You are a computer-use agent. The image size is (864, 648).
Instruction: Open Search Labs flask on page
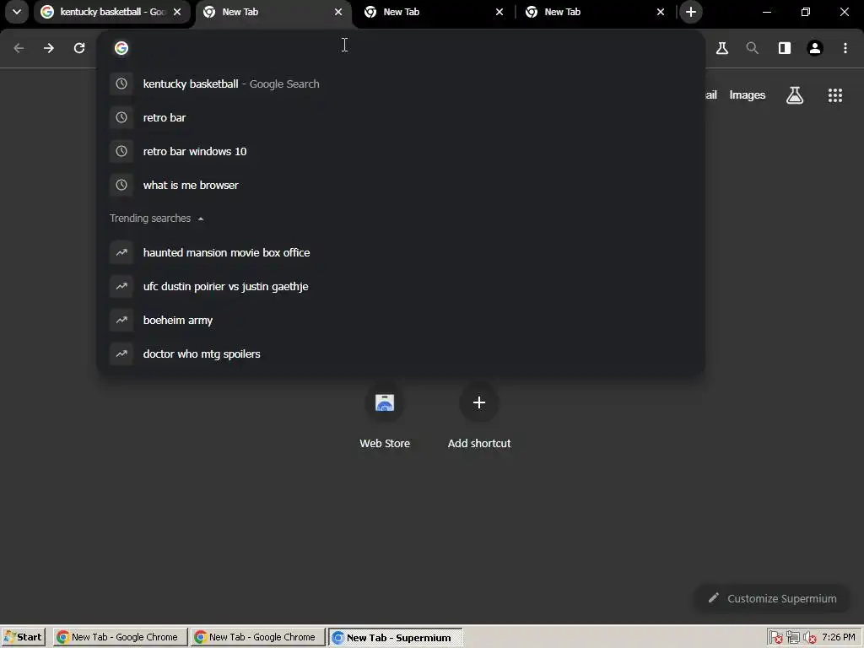point(795,95)
